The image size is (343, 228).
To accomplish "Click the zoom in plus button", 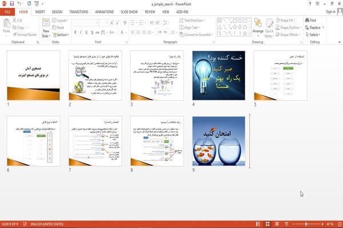I will point(322,224).
